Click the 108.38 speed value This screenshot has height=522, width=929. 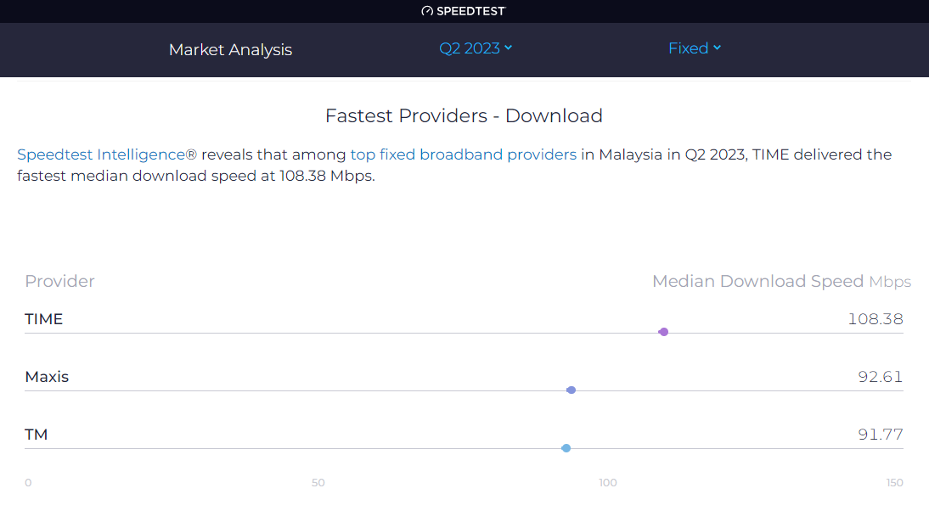point(875,319)
